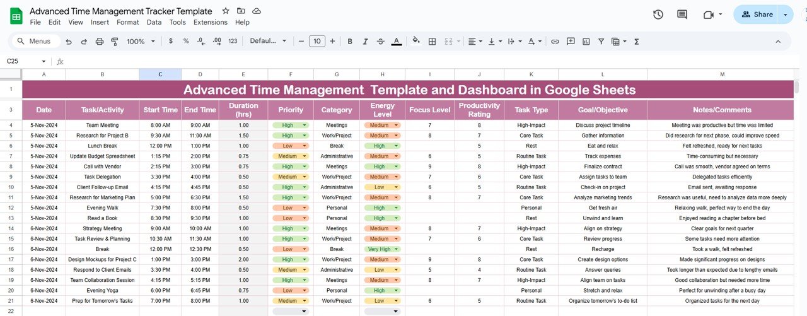
Task: Open Energy Level dropdown for Client Follow-up Email
Action: tap(397, 187)
